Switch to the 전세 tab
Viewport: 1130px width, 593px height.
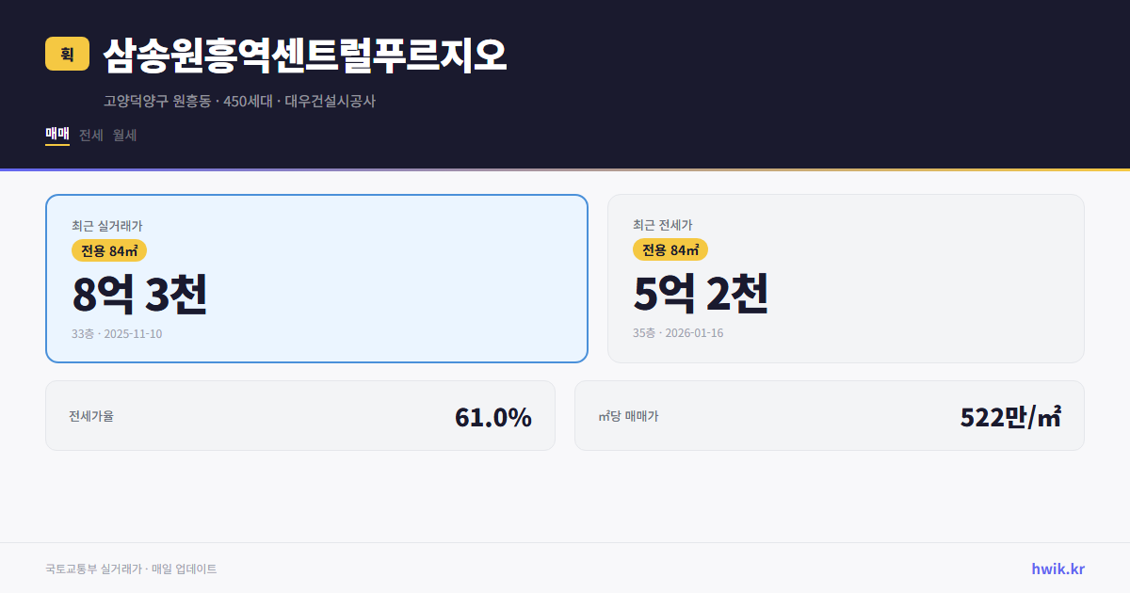(91, 135)
